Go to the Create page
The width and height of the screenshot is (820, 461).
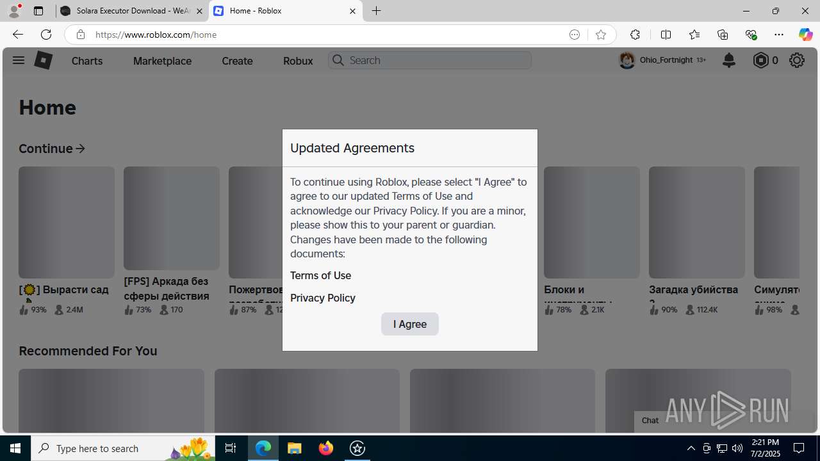(237, 61)
